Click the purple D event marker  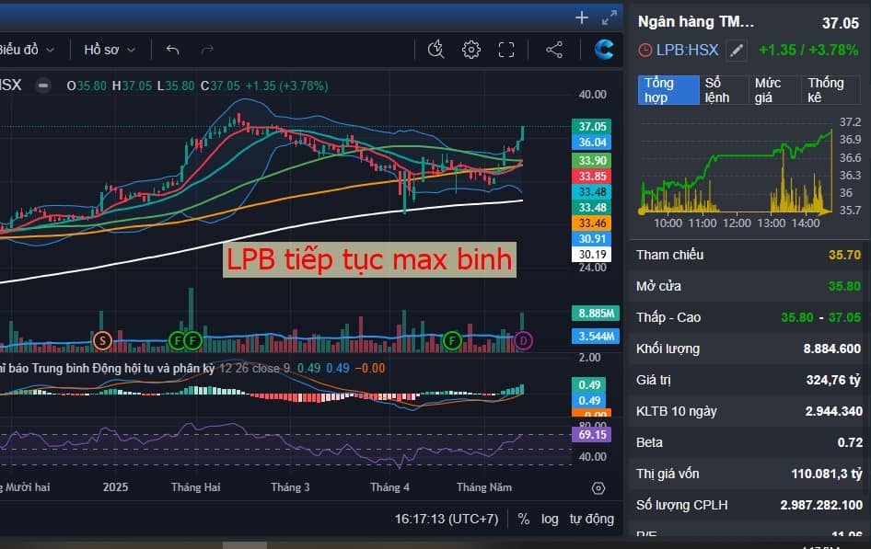click(x=523, y=340)
